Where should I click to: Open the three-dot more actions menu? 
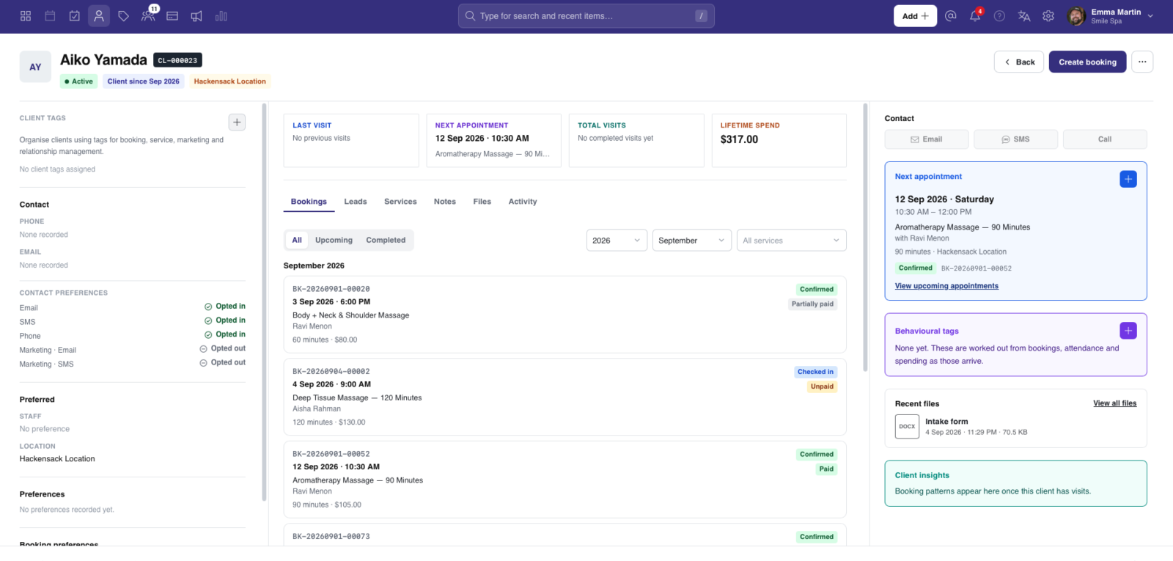pyautogui.click(x=1142, y=62)
